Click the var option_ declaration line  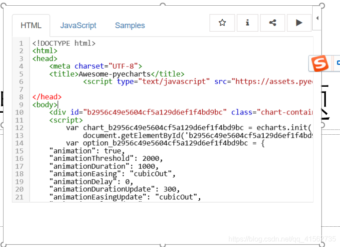coord(165,143)
